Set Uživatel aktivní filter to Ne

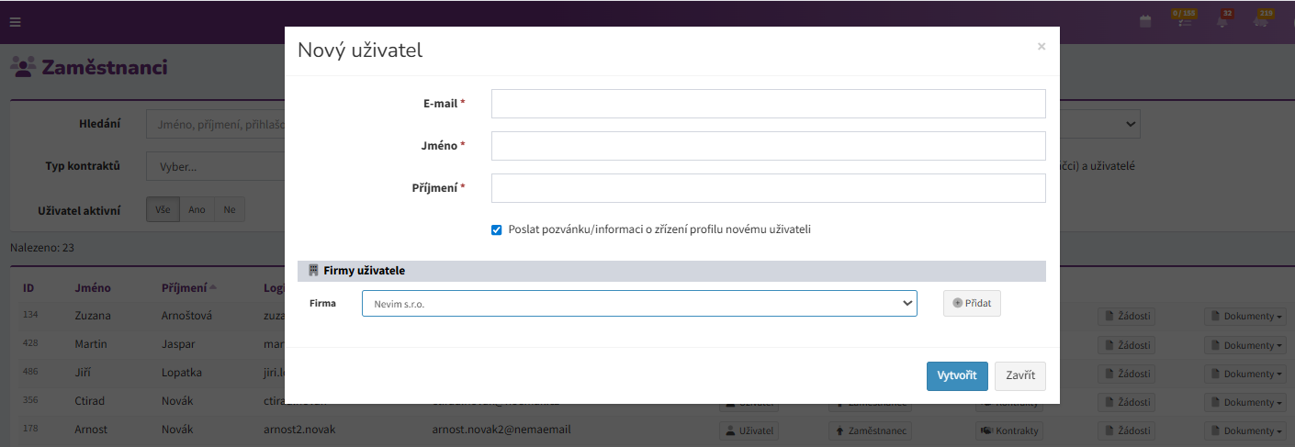(x=229, y=209)
